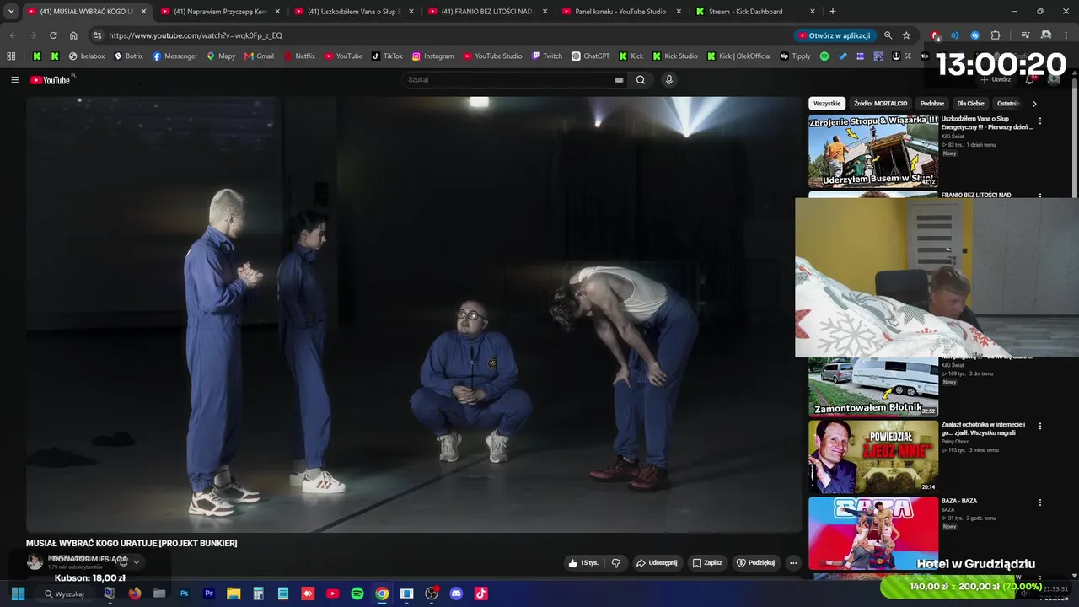Like the video with thumbs up
This screenshot has width=1079, height=607.
583,562
